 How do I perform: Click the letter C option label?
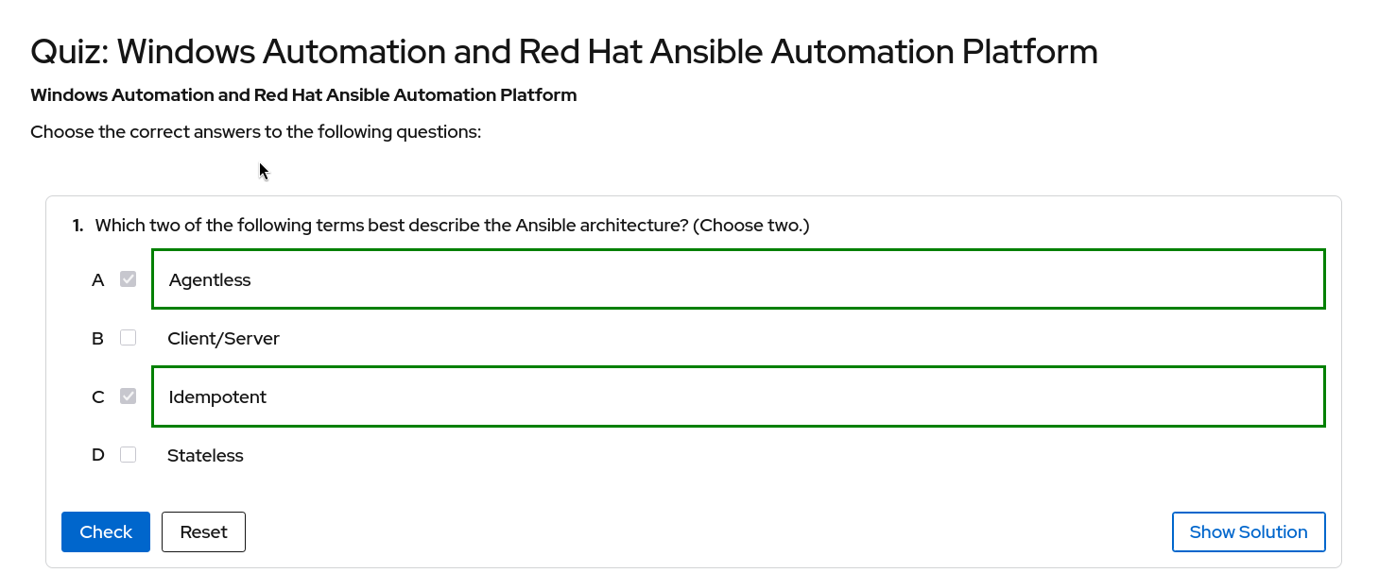97,396
